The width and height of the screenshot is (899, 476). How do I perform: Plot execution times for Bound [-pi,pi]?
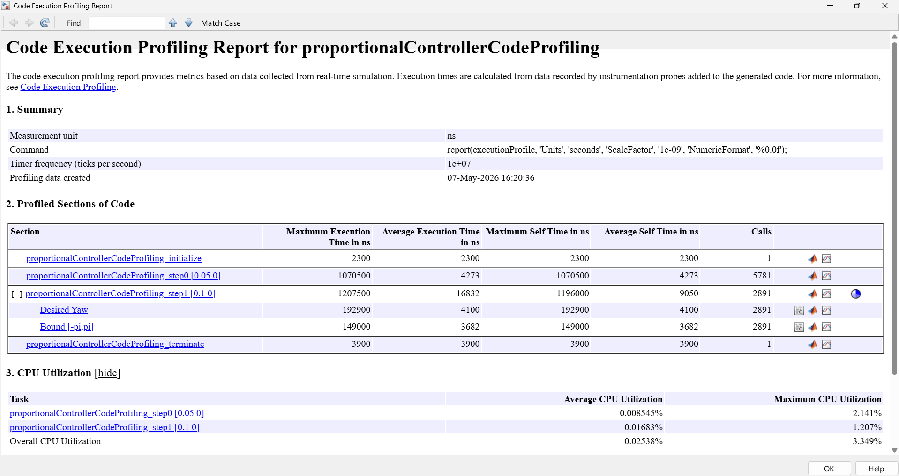pyautogui.click(x=827, y=327)
